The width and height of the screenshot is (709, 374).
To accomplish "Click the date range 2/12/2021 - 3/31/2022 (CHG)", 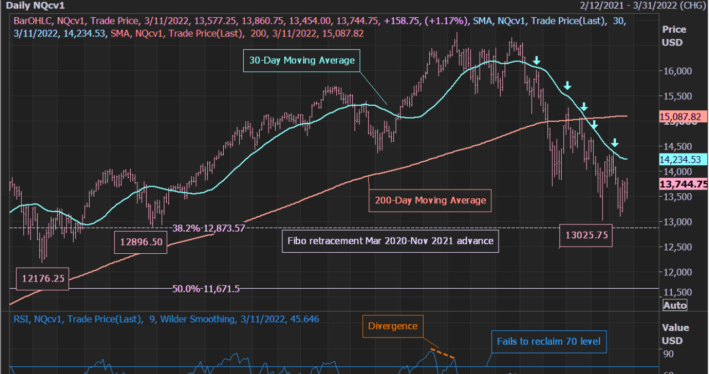I will 643,6.
